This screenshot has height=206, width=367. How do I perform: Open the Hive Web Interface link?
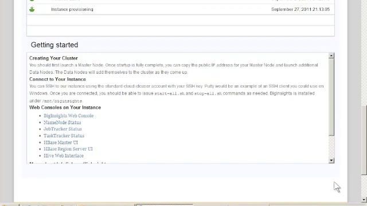click(64, 156)
